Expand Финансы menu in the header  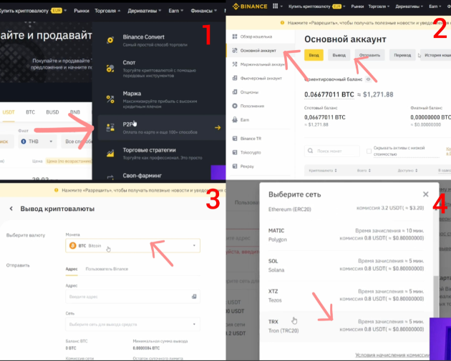point(203,11)
